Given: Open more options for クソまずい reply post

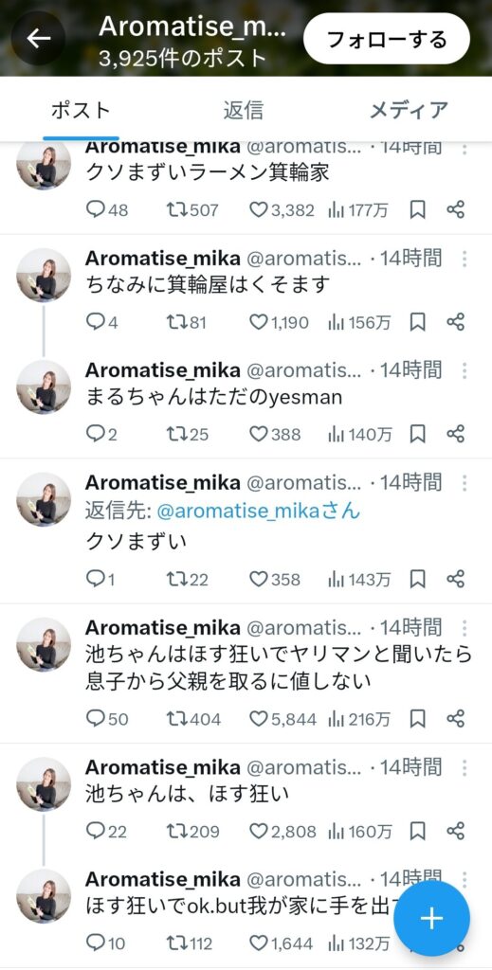Looking at the screenshot, I should (465, 482).
